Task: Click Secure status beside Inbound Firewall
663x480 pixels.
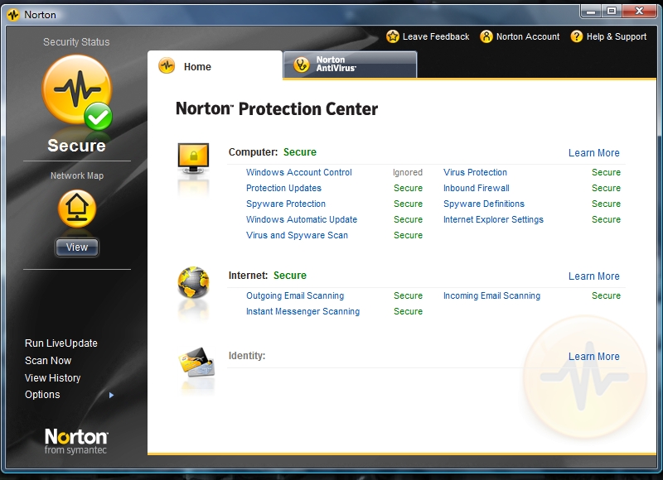Action: pyautogui.click(x=606, y=188)
